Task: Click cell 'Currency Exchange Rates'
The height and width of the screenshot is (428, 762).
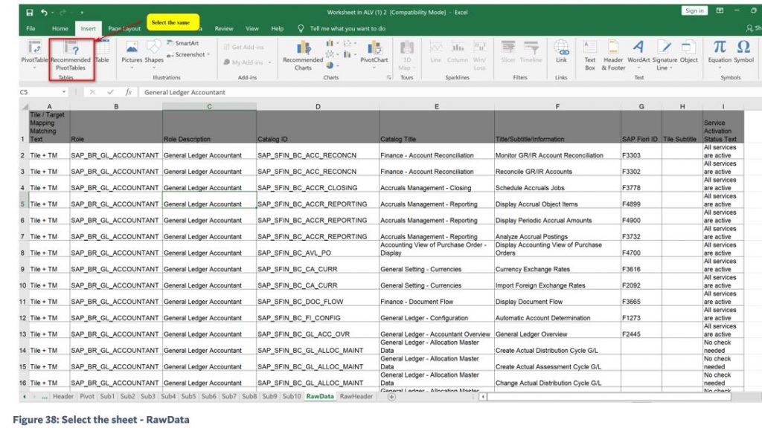Action: coord(557,265)
